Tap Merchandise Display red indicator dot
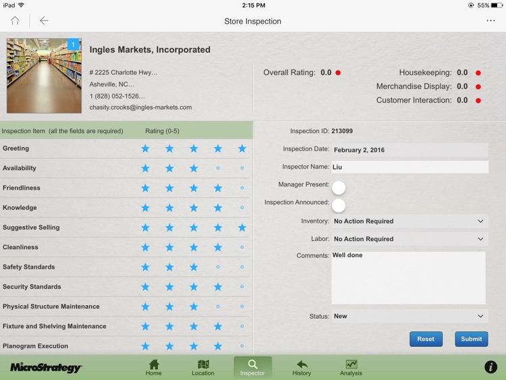This screenshot has height=380, width=506. (478, 86)
